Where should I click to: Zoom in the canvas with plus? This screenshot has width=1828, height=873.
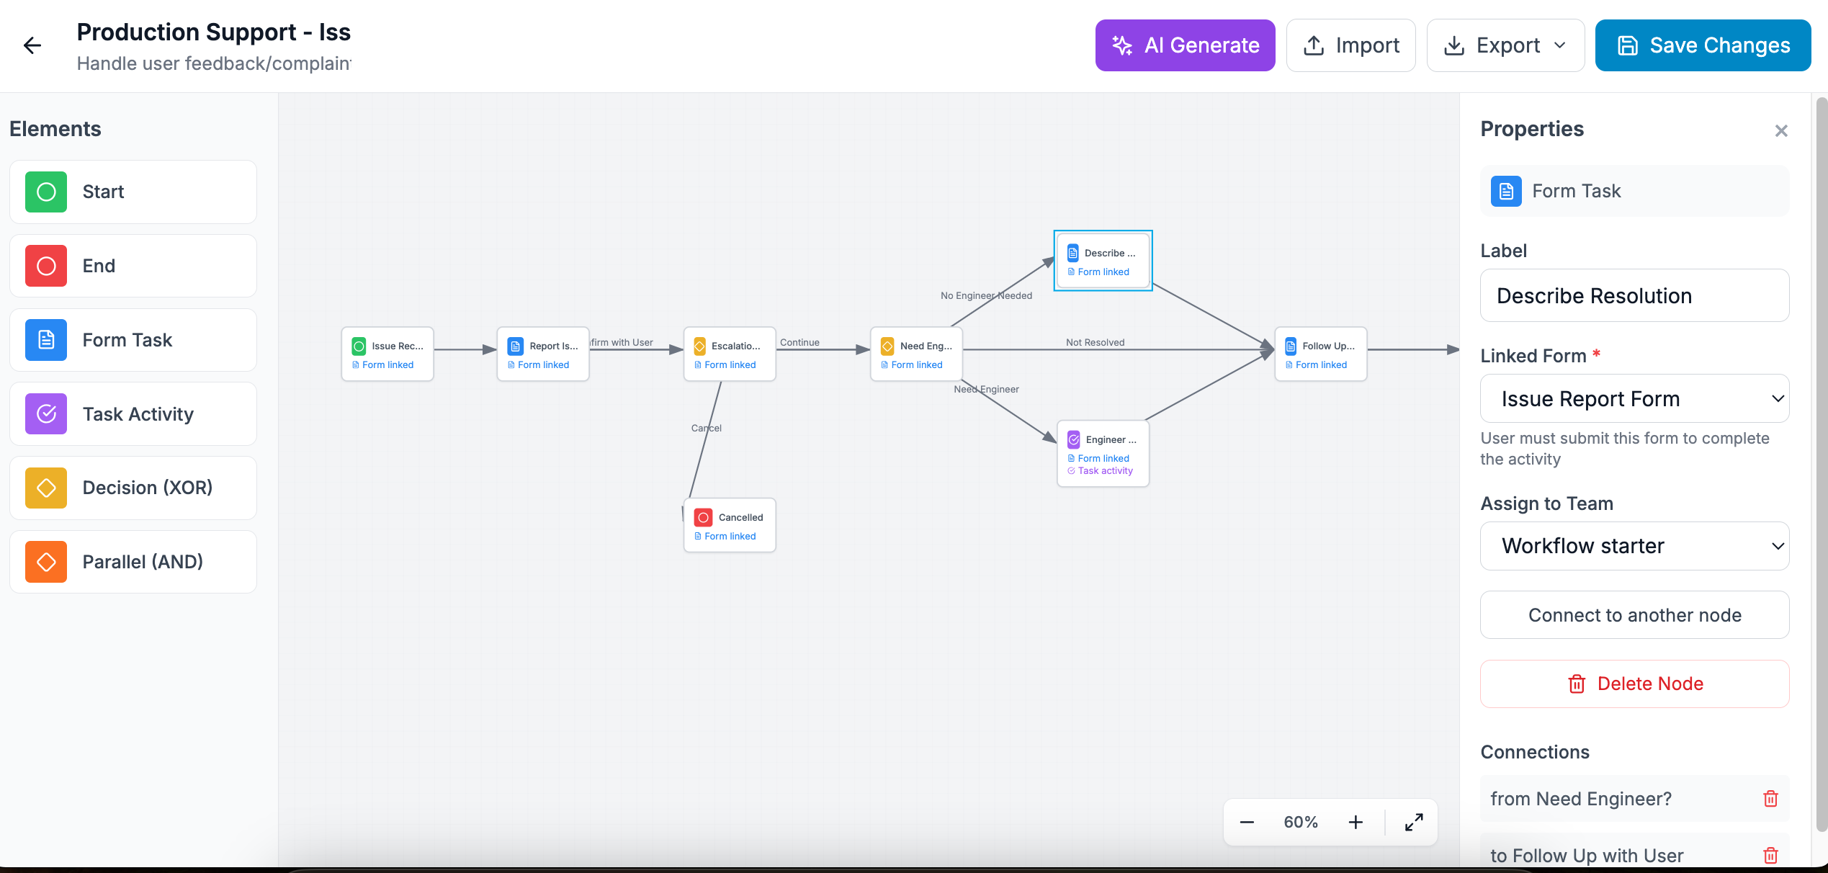coord(1356,822)
